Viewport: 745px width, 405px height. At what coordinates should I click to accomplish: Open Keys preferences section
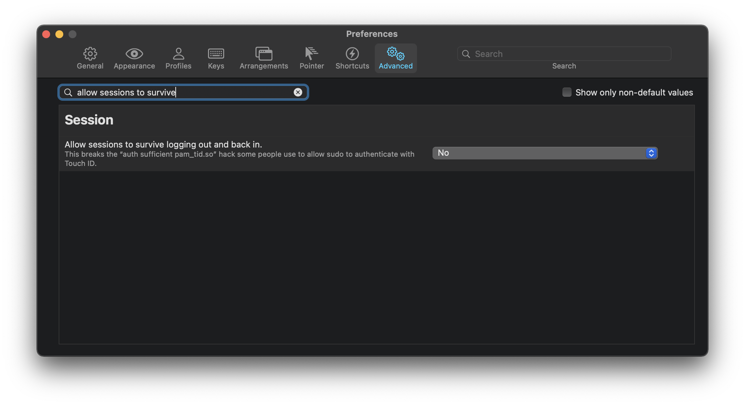(x=216, y=56)
